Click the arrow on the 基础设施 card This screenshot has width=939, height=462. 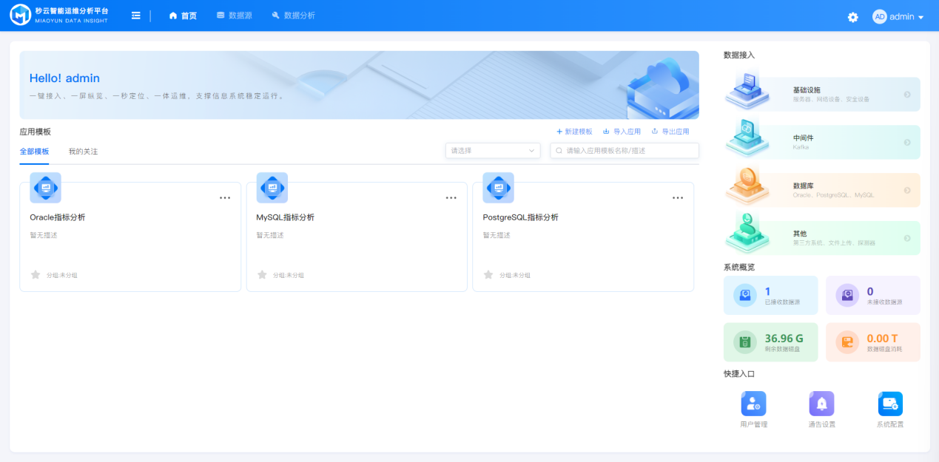tap(907, 95)
